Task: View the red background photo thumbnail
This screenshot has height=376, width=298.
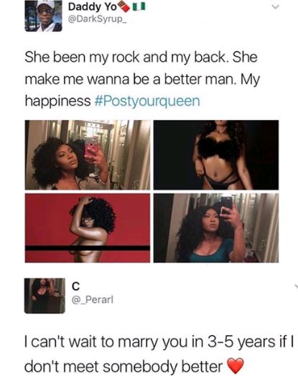Action: click(88, 228)
